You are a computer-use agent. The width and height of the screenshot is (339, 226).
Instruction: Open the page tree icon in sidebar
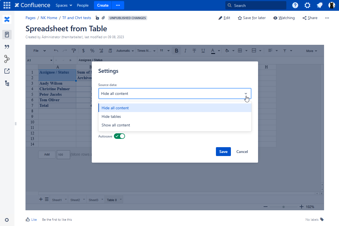[7, 83]
